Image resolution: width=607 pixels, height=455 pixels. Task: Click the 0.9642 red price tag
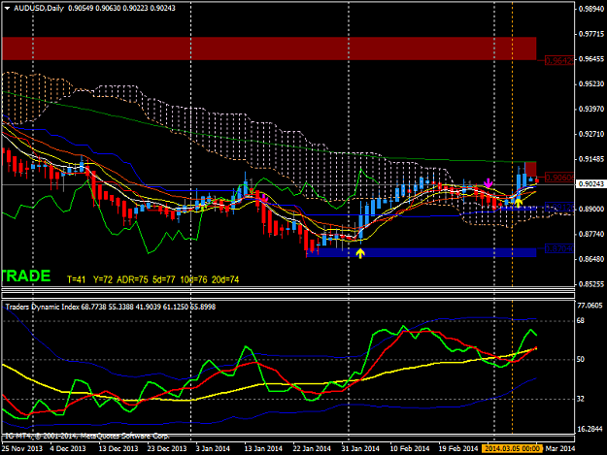tap(559, 61)
